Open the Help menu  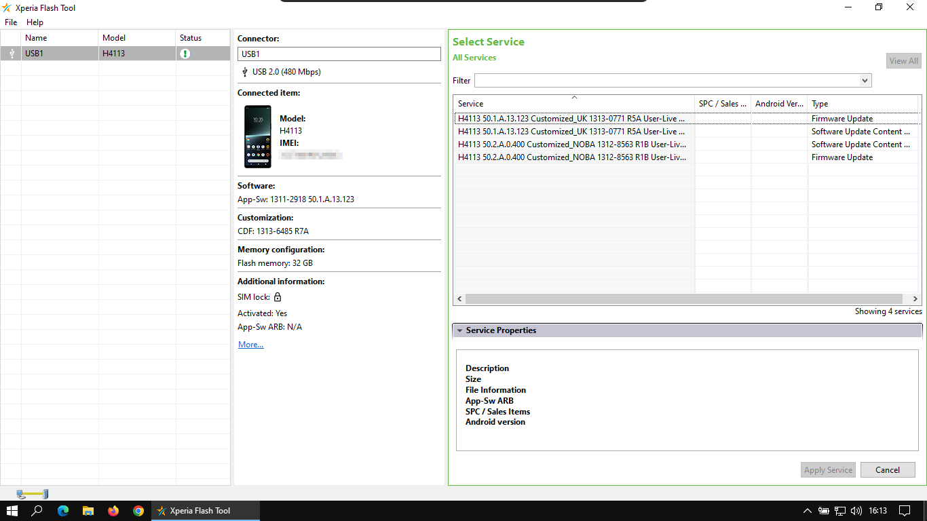click(35, 22)
